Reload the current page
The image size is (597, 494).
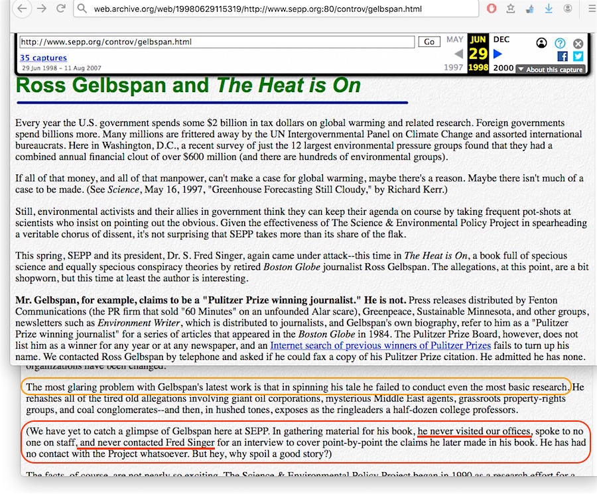pyautogui.click(x=60, y=9)
